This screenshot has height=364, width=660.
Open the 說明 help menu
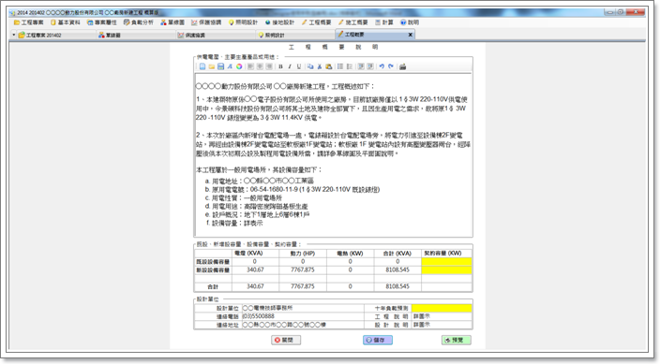click(x=410, y=22)
